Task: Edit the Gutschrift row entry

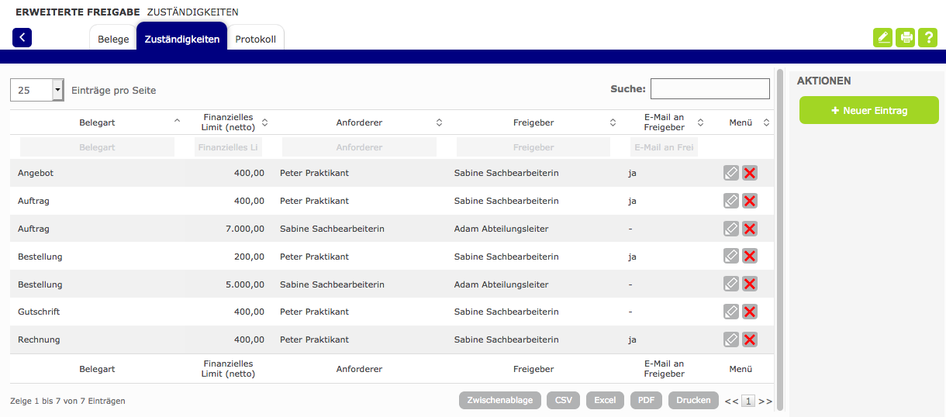Action: (x=730, y=312)
